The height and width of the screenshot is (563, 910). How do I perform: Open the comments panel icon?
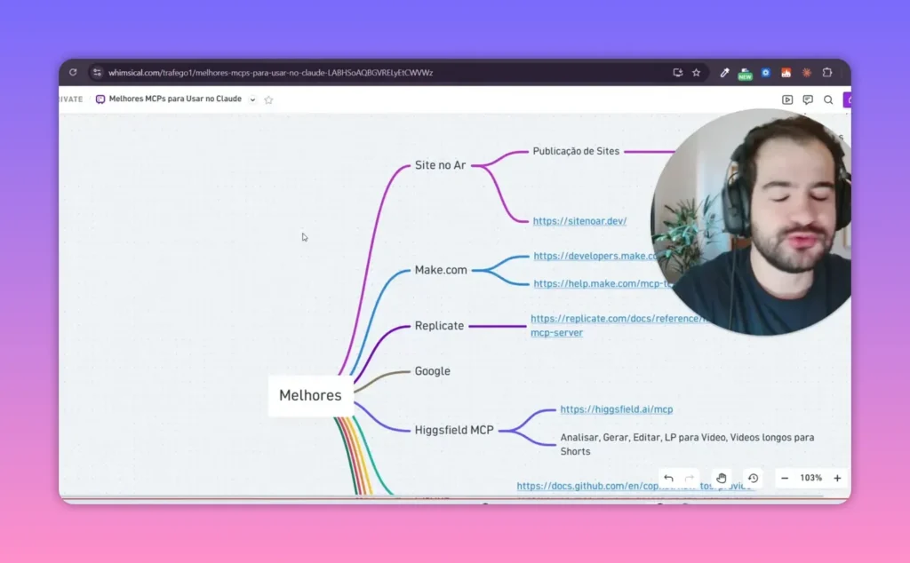tap(807, 99)
